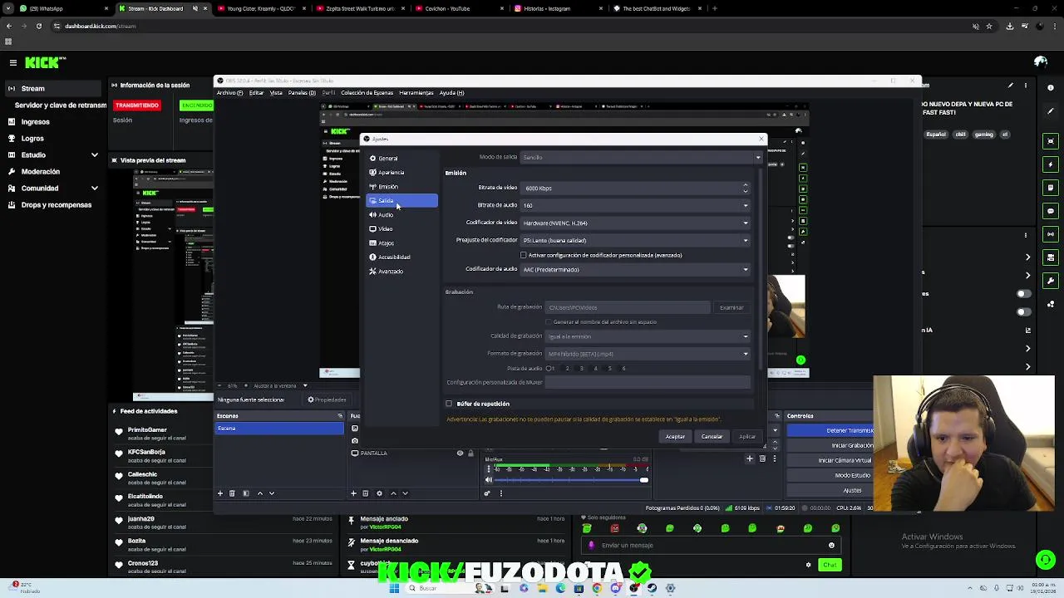Open Avanzado settings category

tap(402, 271)
